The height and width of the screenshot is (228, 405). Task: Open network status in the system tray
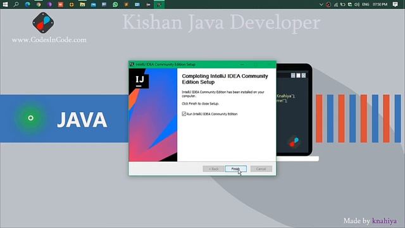click(336, 4)
